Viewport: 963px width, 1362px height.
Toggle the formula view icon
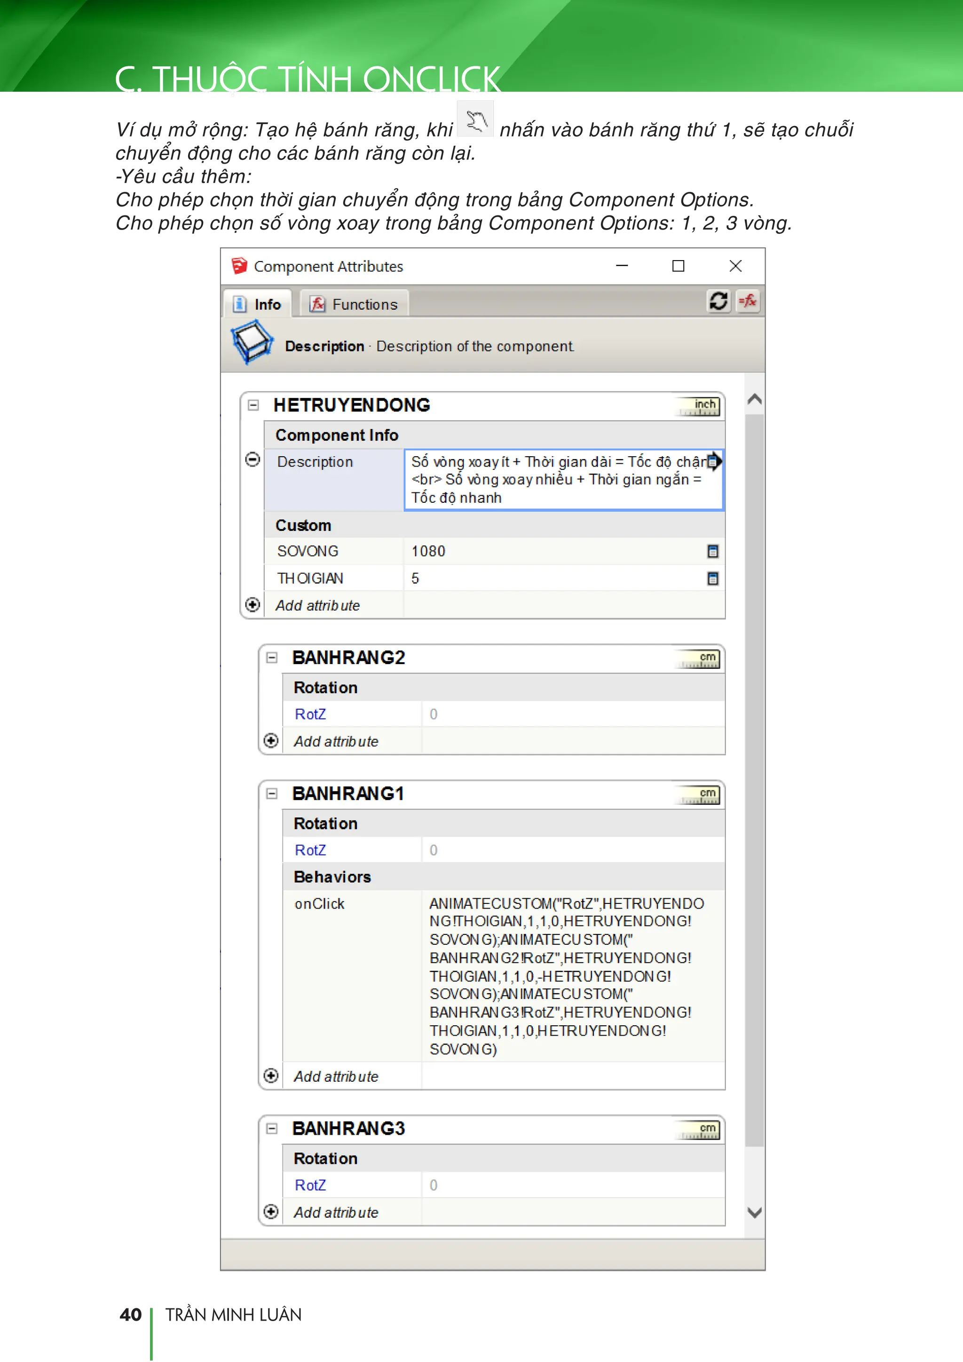(748, 301)
